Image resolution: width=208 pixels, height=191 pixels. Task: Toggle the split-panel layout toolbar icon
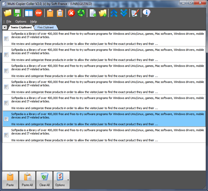pos(29,13)
